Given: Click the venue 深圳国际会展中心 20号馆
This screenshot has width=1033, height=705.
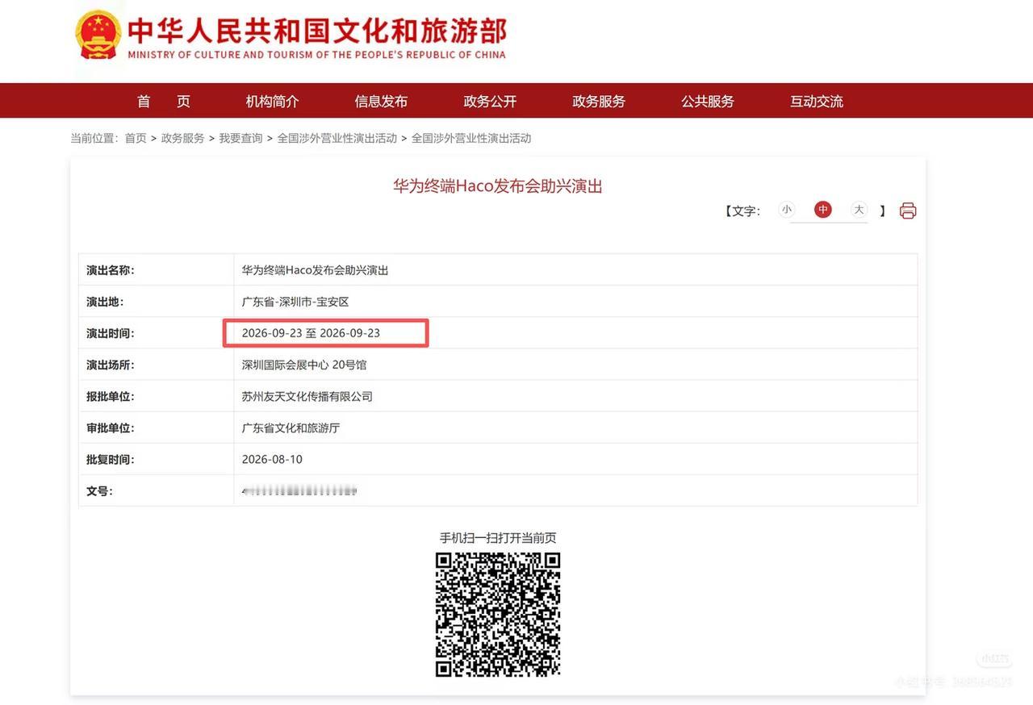Looking at the screenshot, I should [x=304, y=365].
